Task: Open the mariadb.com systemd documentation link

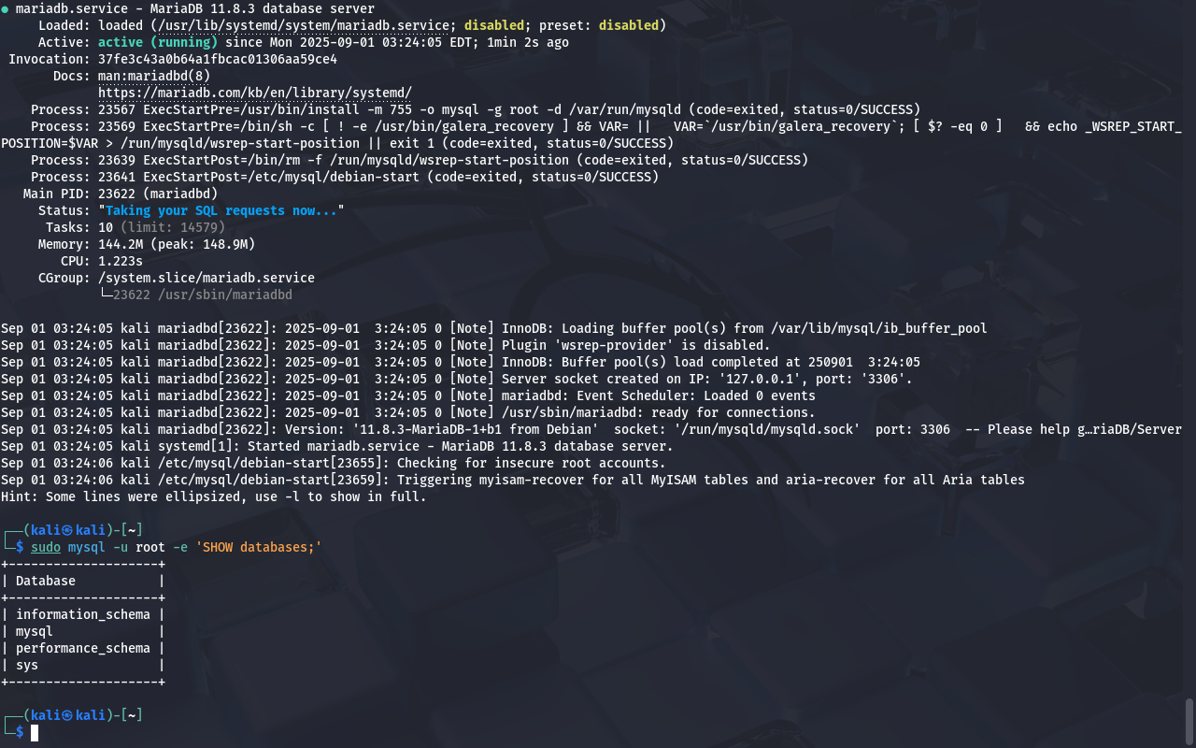Action: [x=255, y=93]
